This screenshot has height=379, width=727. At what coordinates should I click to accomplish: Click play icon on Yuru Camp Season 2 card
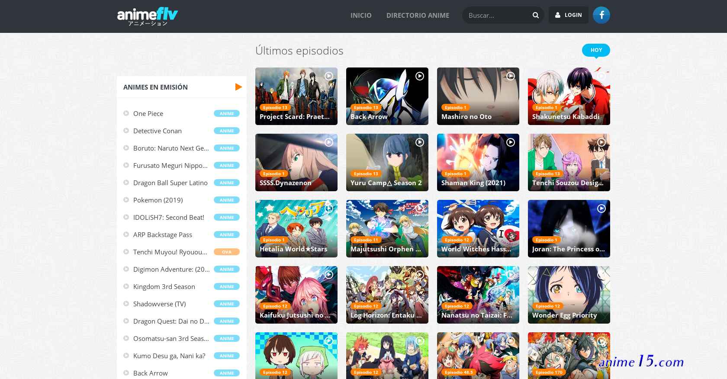point(420,142)
